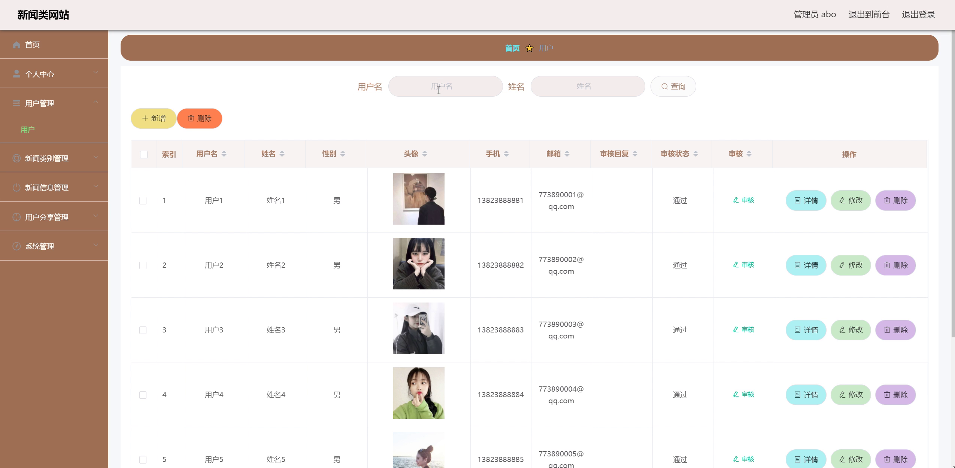Click the power icon beside 新闻信息管理
Screen dimensions: 955x468
click(16, 188)
